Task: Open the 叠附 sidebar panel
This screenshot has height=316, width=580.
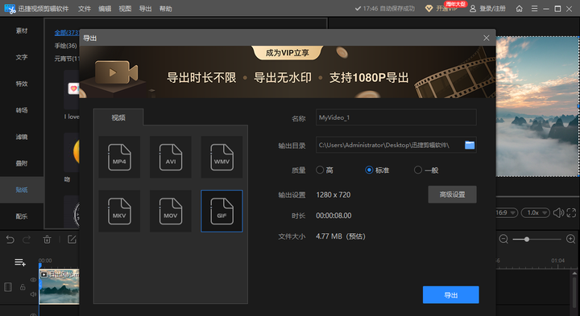Action: [x=22, y=163]
